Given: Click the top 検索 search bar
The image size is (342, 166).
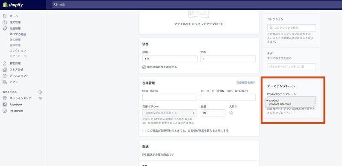Looking at the screenshot, I should click(x=197, y=5).
